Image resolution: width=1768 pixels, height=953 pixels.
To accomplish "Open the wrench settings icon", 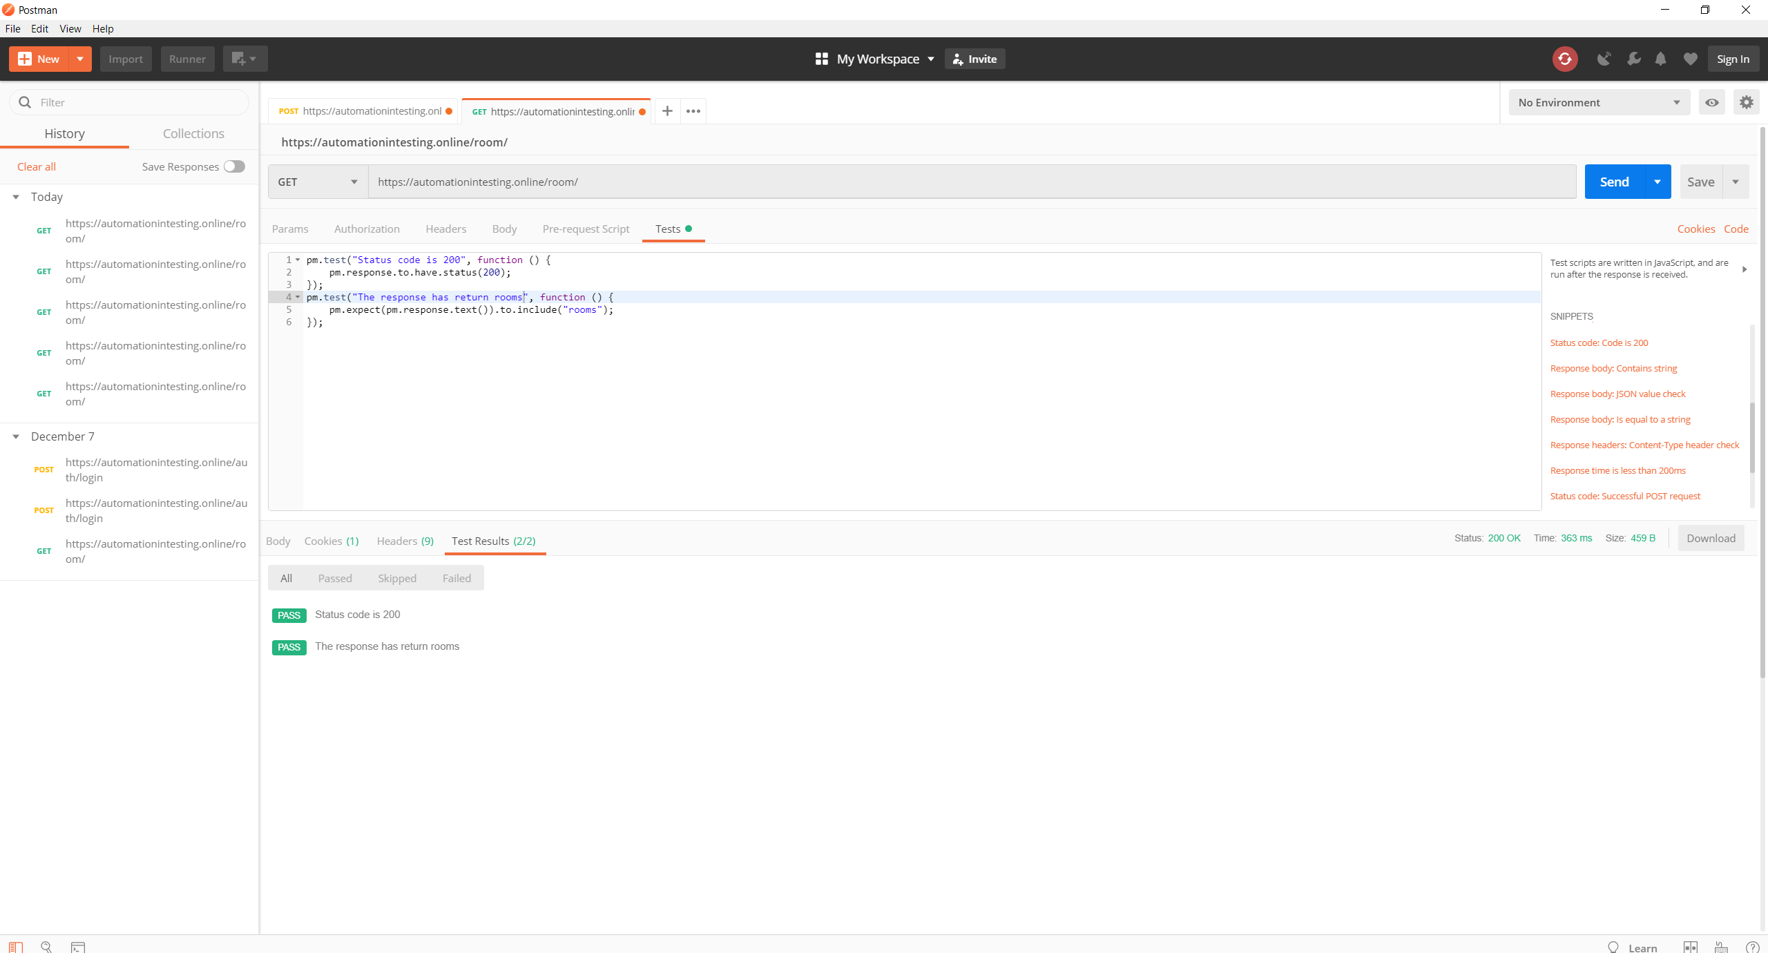I will [x=1633, y=59].
